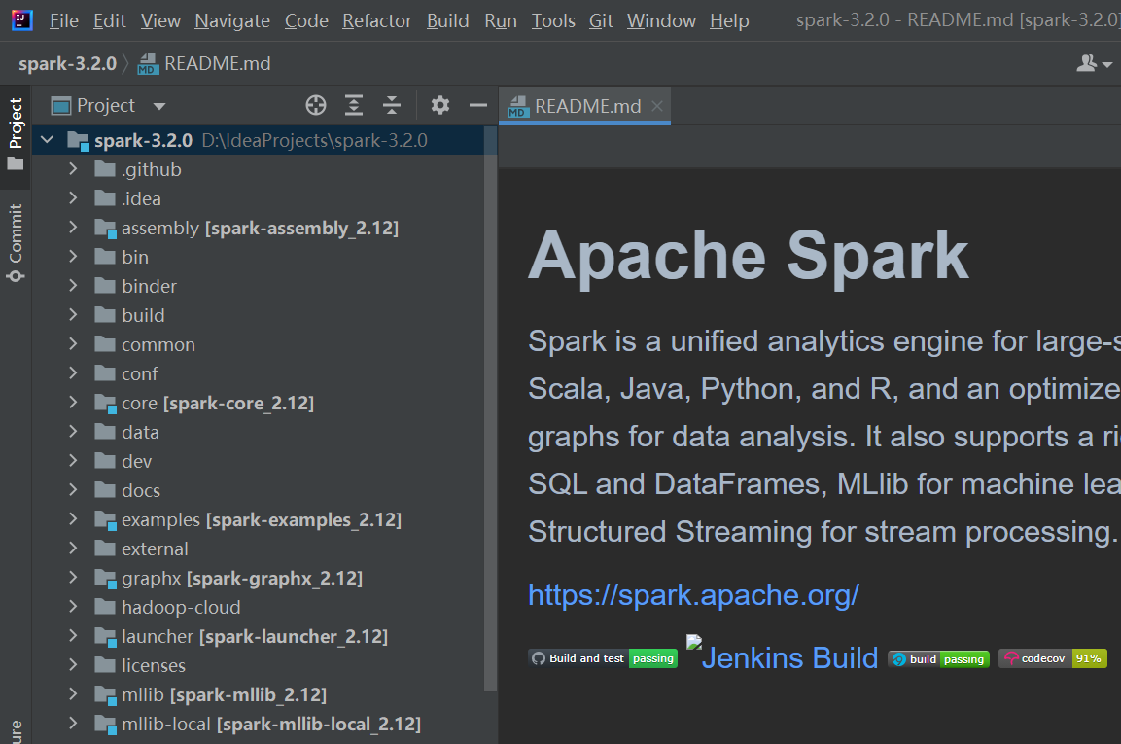The width and height of the screenshot is (1121, 744).
Task: Open Project panel gear options
Action: 440,106
